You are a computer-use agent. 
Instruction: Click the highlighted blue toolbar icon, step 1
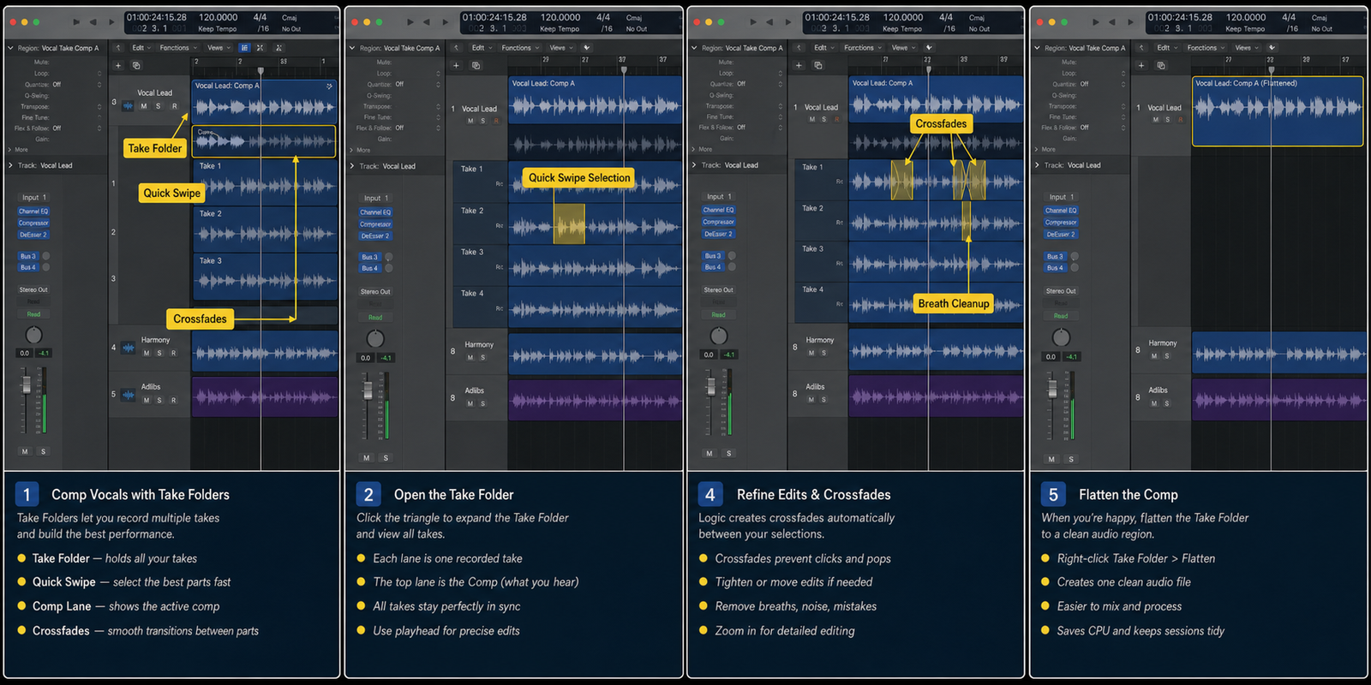244,48
